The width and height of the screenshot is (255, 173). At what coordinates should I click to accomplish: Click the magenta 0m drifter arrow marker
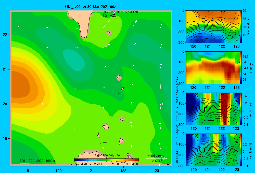[113, 12]
